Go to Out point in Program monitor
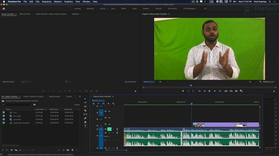Screen dimensions: 279x156 coord(220,91)
